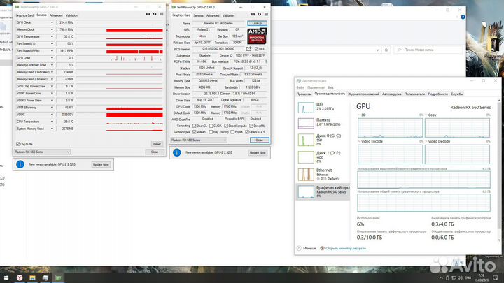Select ЦП item in Task Manager sidebar
504x283 pixels.
coord(323,107)
